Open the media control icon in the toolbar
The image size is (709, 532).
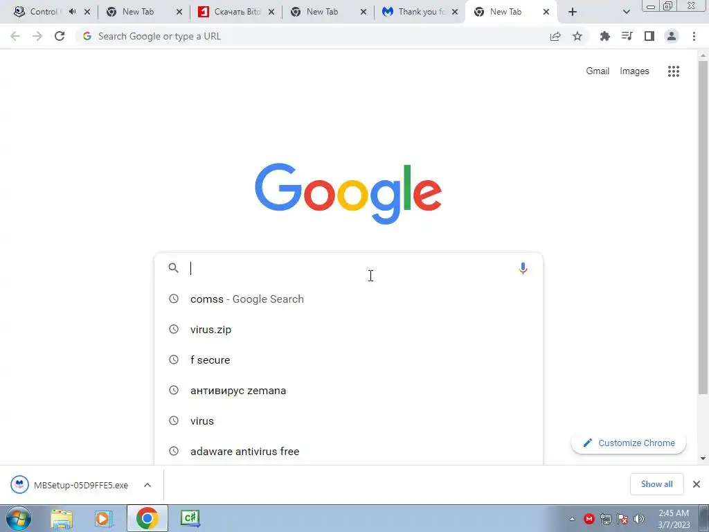tap(627, 36)
